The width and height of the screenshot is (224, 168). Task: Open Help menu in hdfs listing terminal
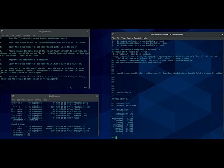(45, 100)
